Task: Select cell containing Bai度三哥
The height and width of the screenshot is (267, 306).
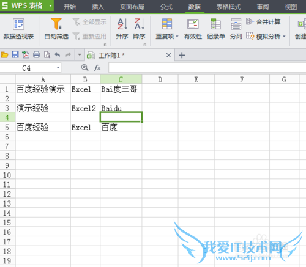Action: point(121,89)
